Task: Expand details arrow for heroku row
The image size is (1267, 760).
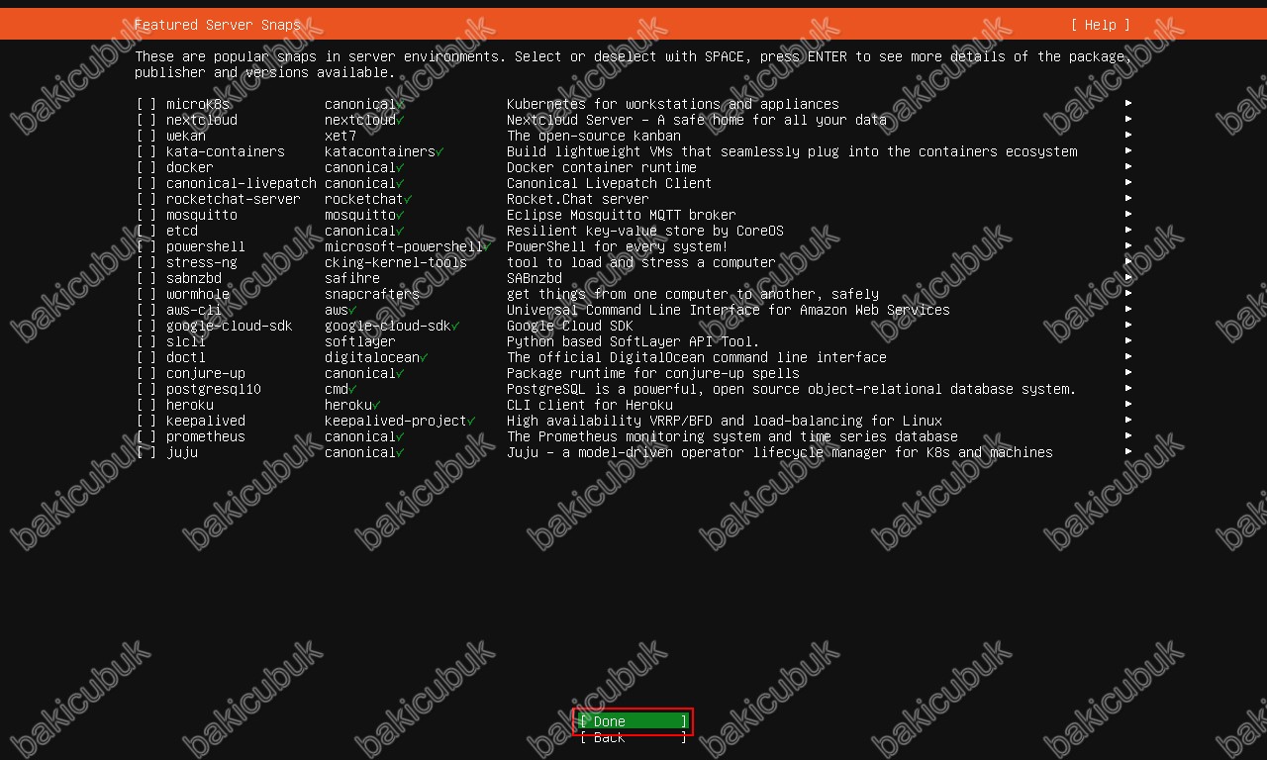Action: pyautogui.click(x=1128, y=405)
